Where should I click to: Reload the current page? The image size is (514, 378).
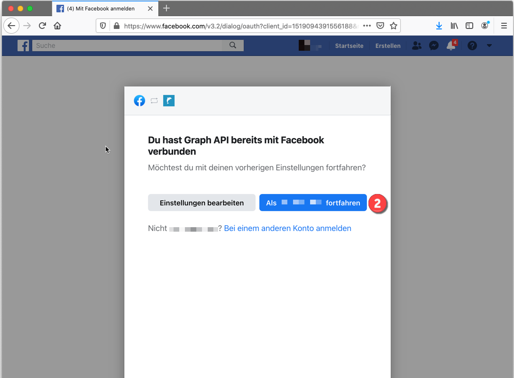click(x=42, y=26)
